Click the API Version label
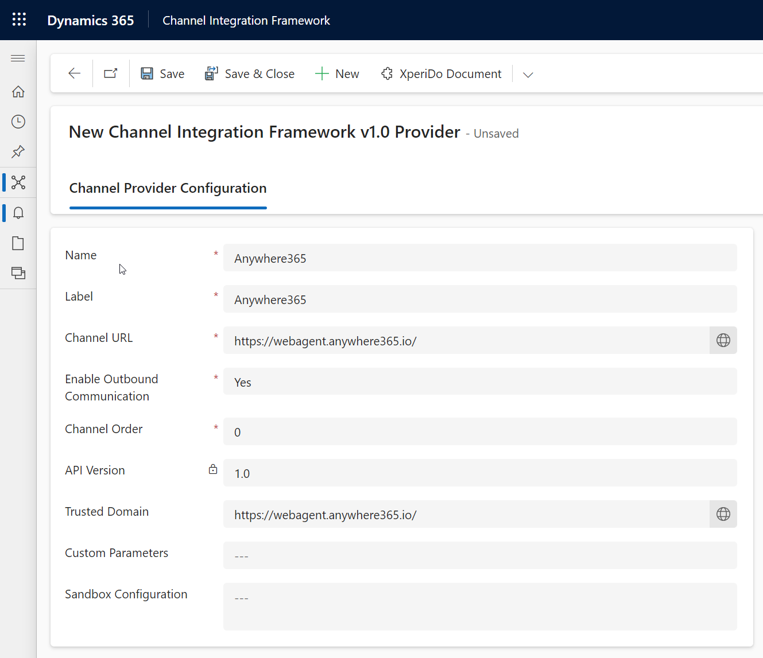This screenshot has width=763, height=658. coord(95,470)
